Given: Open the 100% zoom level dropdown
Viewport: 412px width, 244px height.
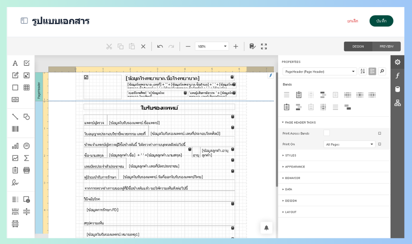Looking at the screenshot, I should tap(225, 47).
